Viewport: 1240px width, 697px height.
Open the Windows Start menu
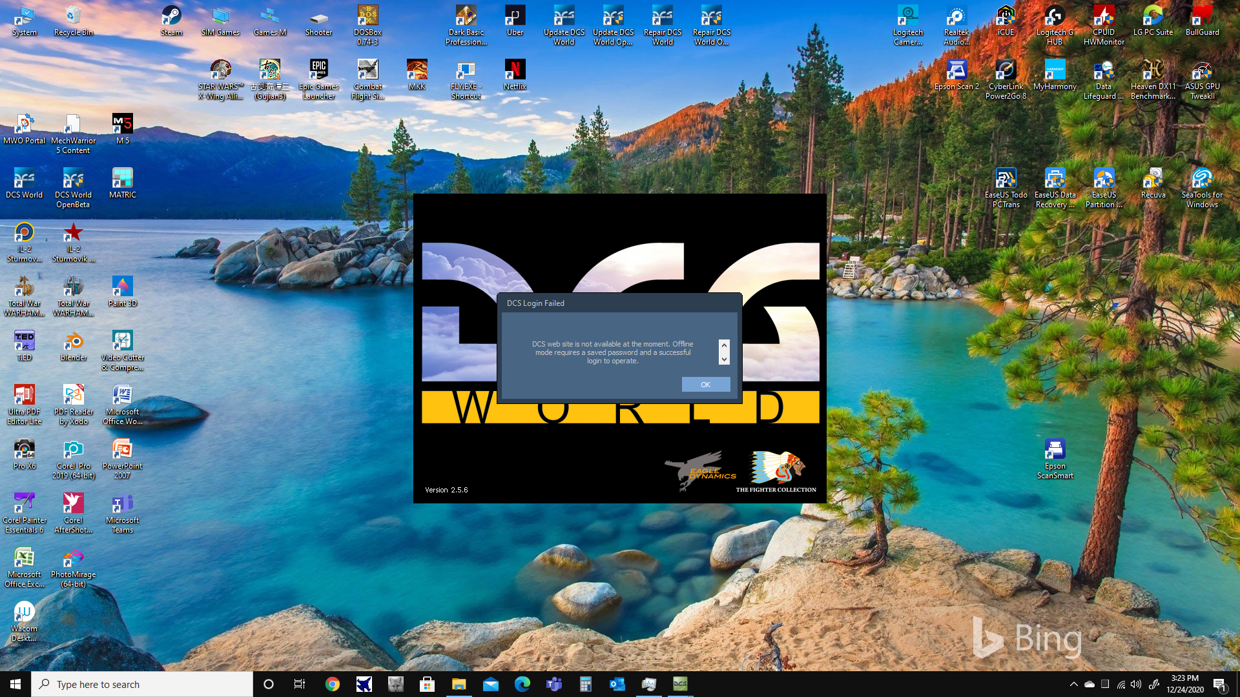coord(15,684)
